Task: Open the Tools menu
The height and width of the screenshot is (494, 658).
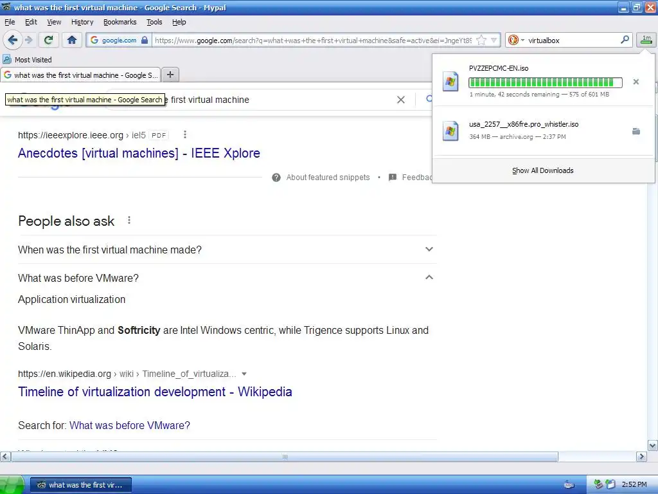Action: pos(154,22)
